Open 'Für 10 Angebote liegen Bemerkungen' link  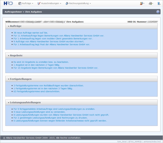(x=56, y=68)
